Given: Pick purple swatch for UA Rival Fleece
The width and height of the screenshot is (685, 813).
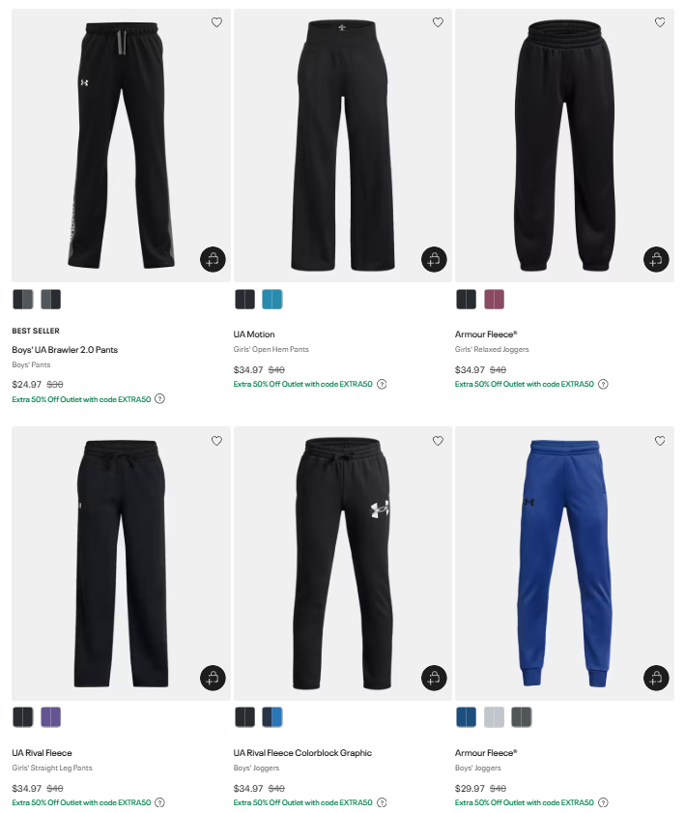Looking at the screenshot, I should pyautogui.click(x=51, y=717).
